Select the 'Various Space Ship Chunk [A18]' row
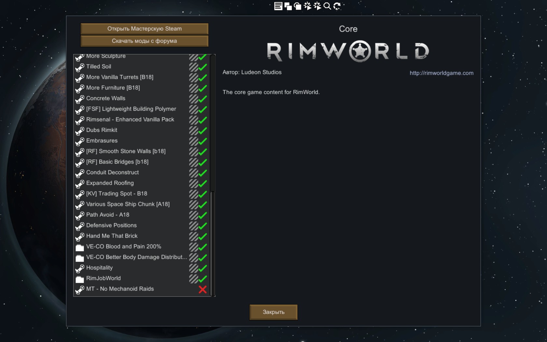The image size is (547, 342). tap(142, 205)
